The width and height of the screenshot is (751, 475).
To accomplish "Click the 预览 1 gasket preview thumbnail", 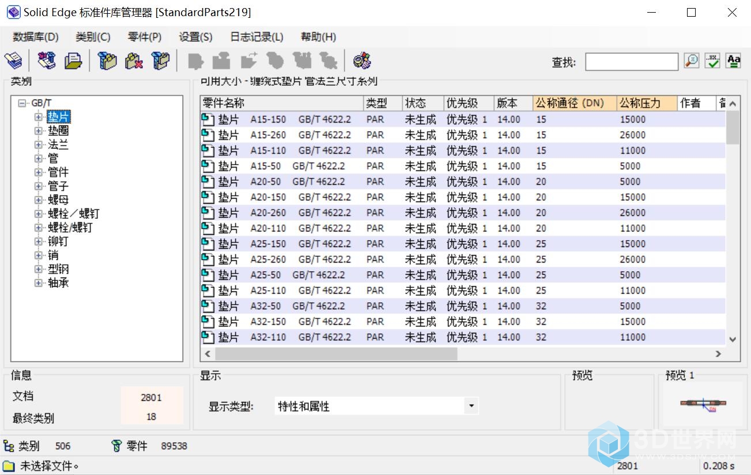I will (703, 405).
